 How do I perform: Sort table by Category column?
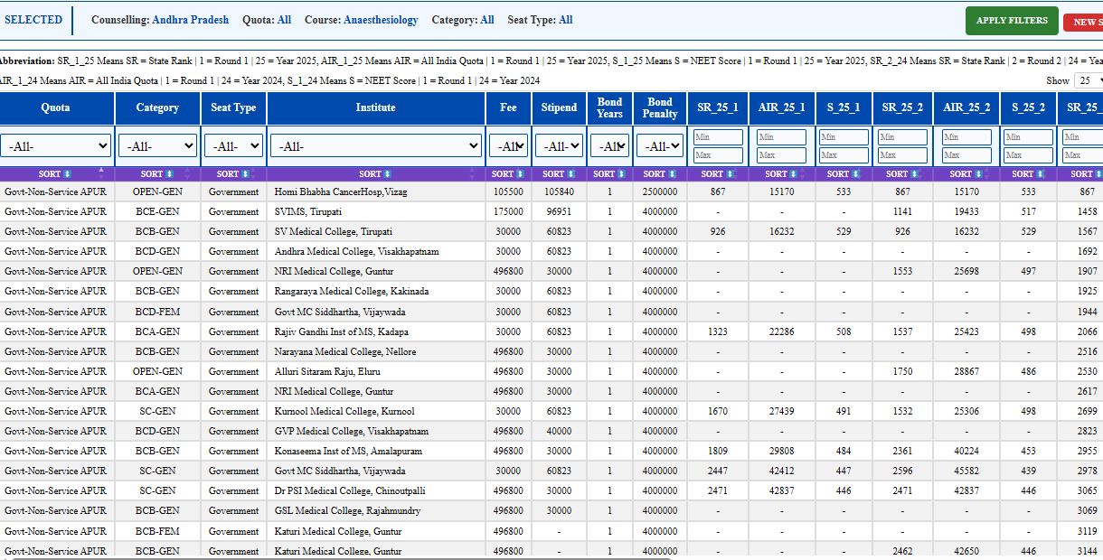point(157,173)
